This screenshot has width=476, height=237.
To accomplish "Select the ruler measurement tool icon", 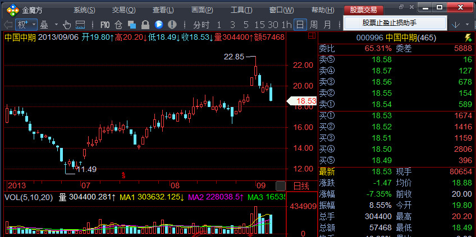I will tap(80, 25).
